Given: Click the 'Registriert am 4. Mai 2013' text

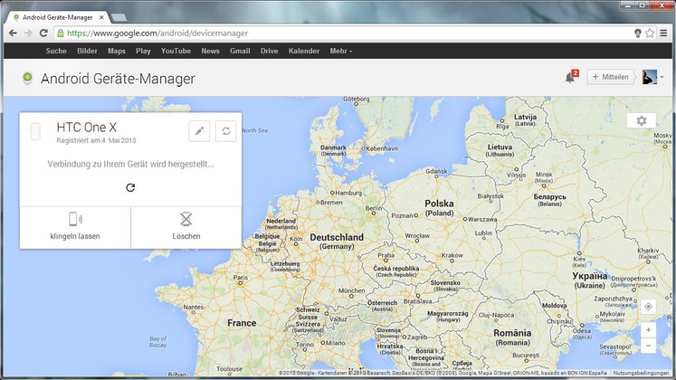Looking at the screenshot, I should point(96,140).
